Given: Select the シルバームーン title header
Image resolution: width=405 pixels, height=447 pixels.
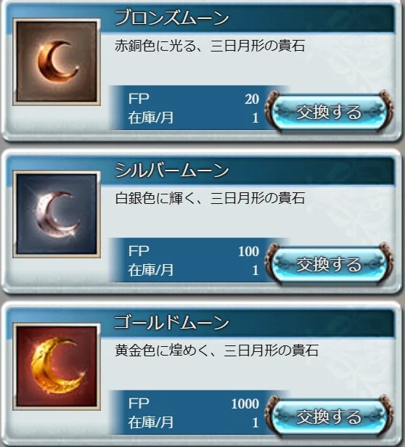Looking at the screenshot, I should click(171, 171).
